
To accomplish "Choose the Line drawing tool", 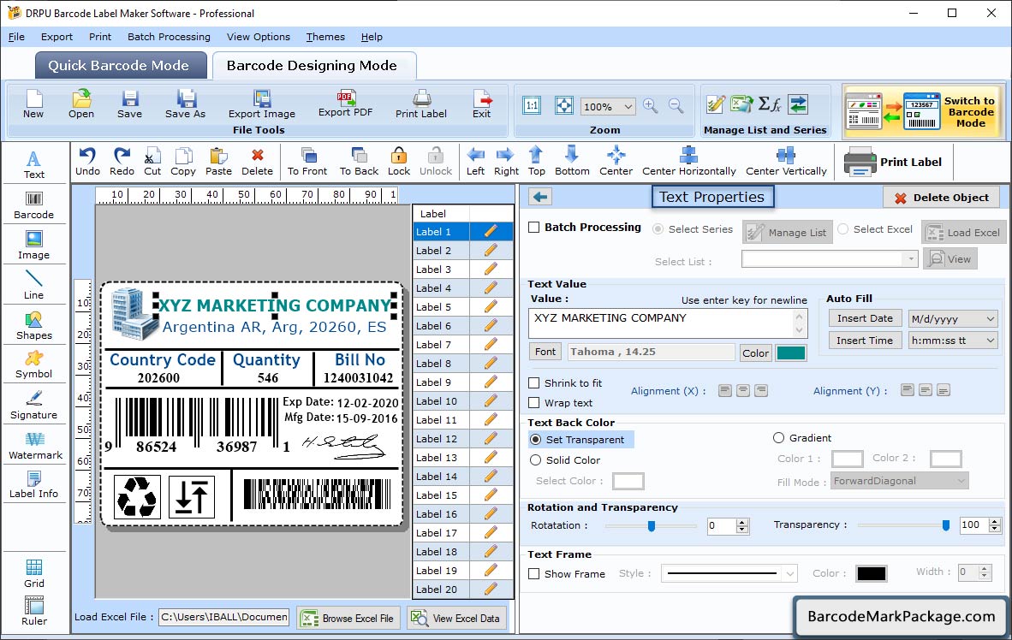I will click(33, 285).
